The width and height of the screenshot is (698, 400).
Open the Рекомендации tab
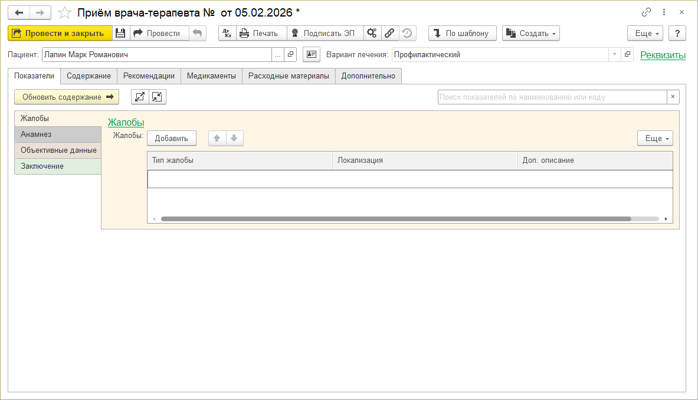pyautogui.click(x=149, y=76)
